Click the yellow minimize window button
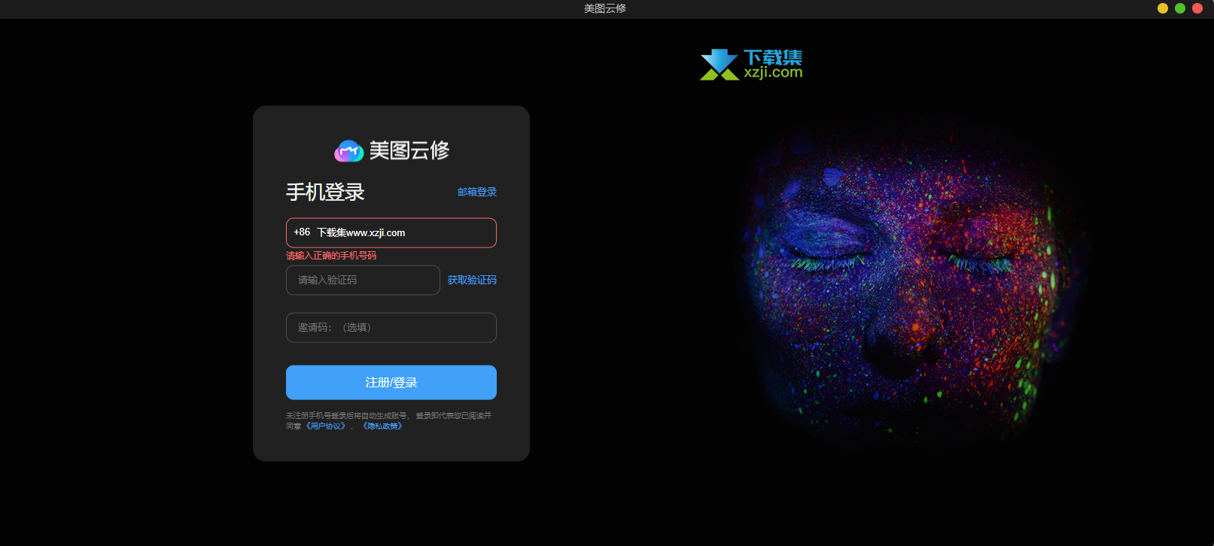 [x=1162, y=8]
